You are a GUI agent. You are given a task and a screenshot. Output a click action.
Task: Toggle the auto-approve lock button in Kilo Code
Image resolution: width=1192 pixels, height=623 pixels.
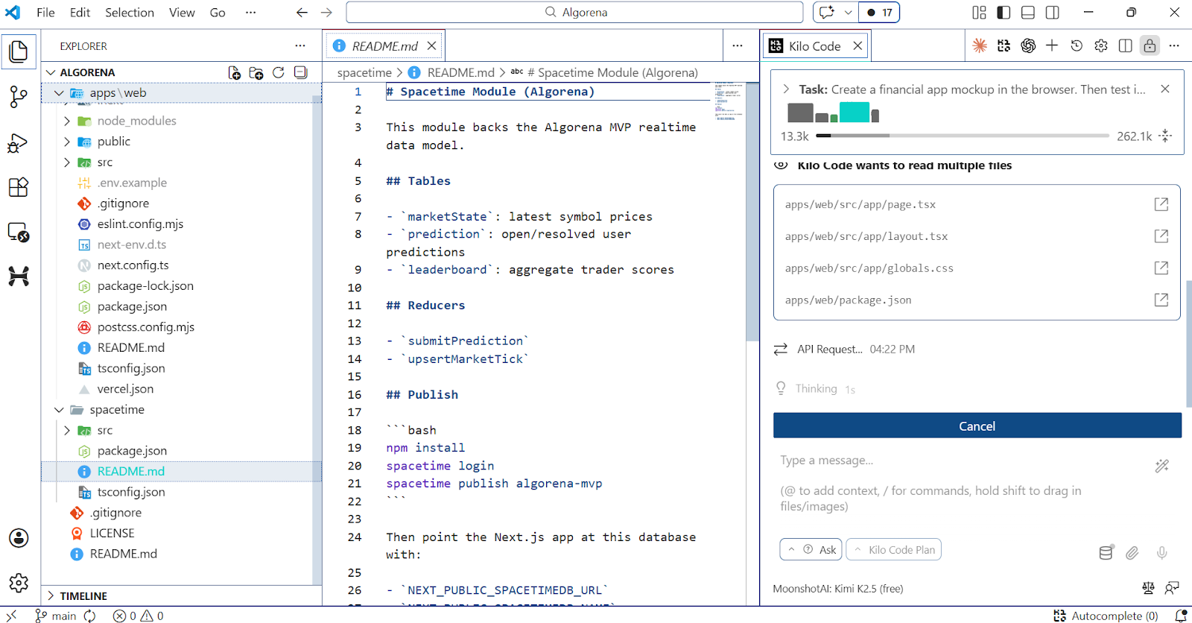coord(1150,46)
